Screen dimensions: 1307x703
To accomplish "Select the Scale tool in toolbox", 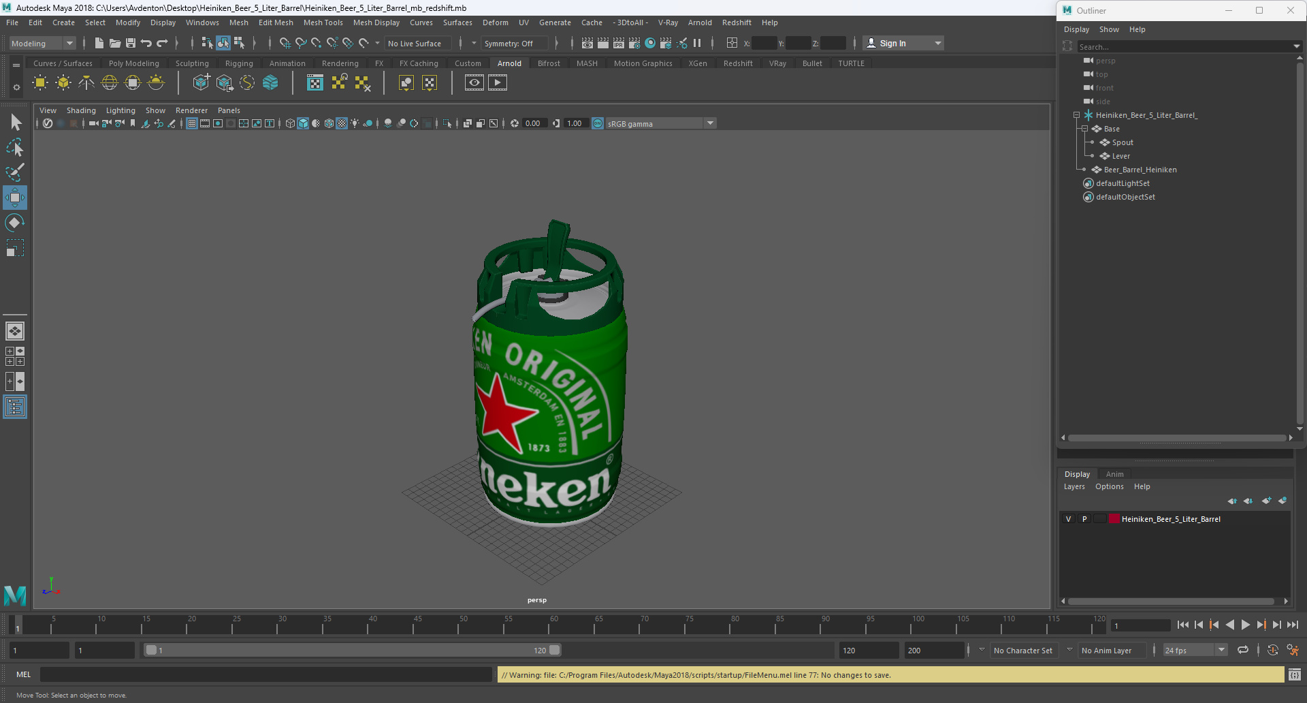I will point(15,248).
